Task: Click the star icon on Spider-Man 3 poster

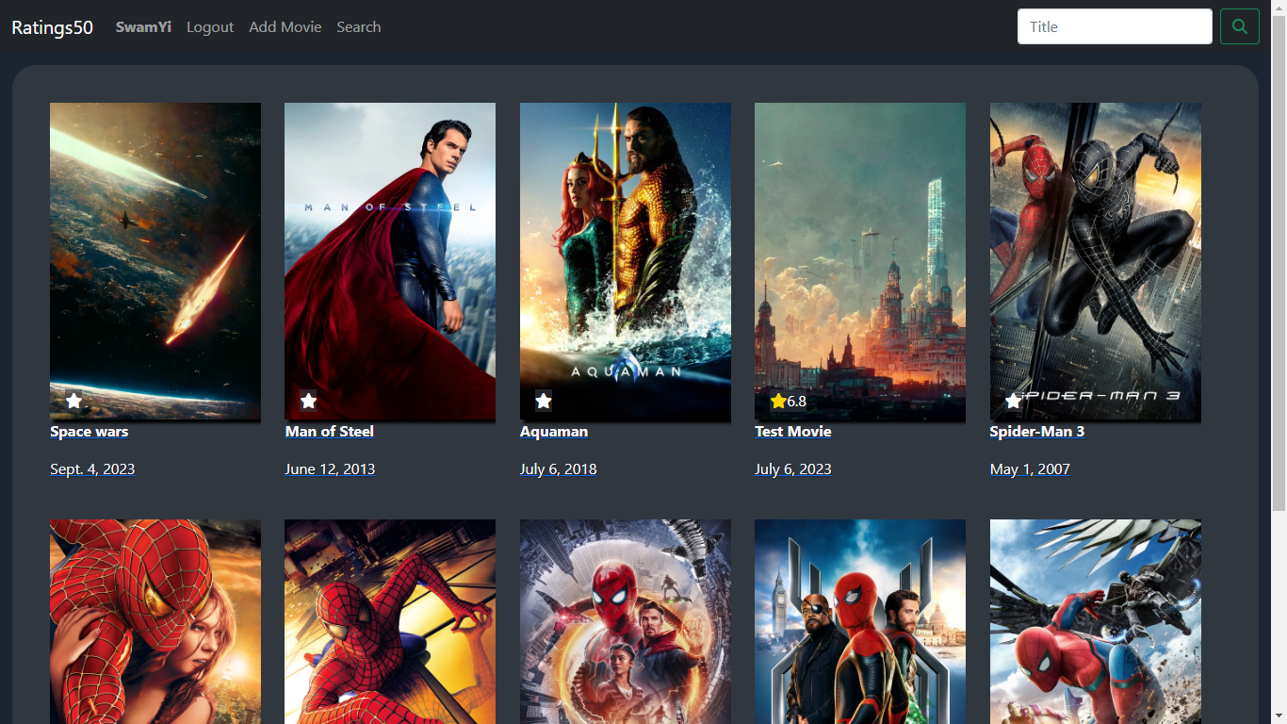Action: 1013,402
